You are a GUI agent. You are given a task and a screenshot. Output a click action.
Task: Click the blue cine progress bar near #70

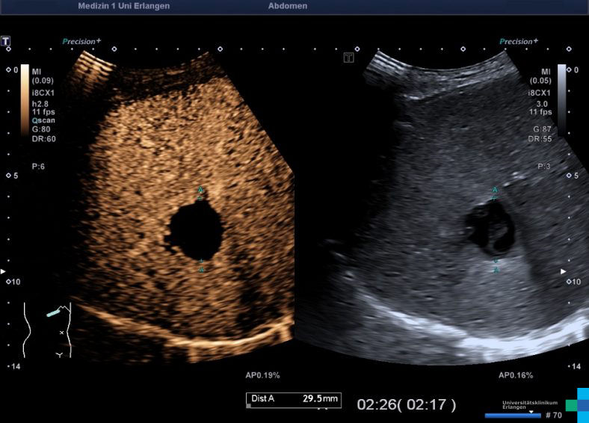[x=512, y=415]
